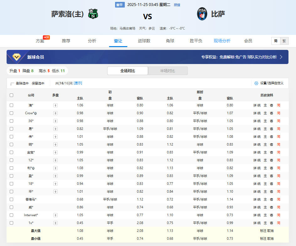
Task: Expand the 多盘 plus for 36* row
Action: pyautogui.click(x=55, y=121)
